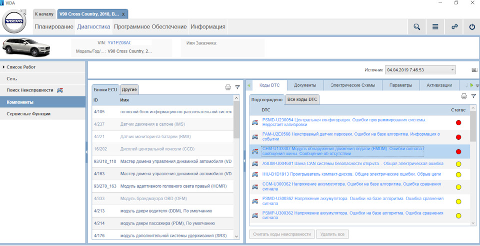Open the search magnifier tool
Screen dimensions: 480x246
pyautogui.click(x=416, y=27)
